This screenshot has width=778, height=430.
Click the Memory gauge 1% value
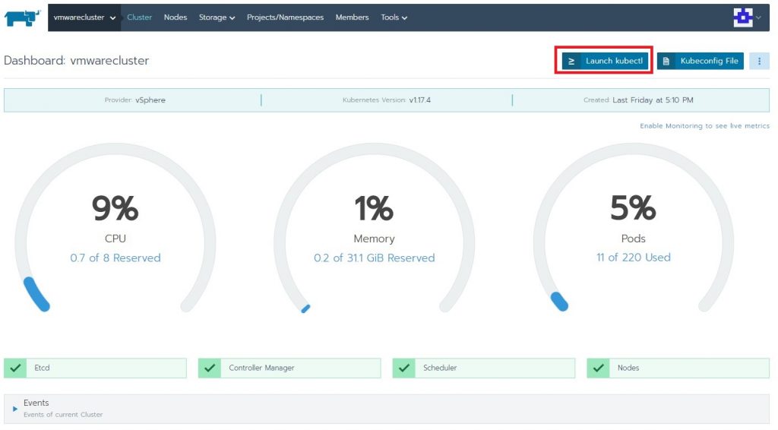pyautogui.click(x=374, y=208)
